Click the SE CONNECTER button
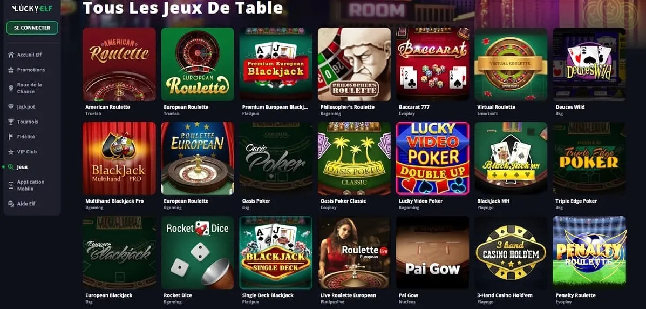 (32, 28)
